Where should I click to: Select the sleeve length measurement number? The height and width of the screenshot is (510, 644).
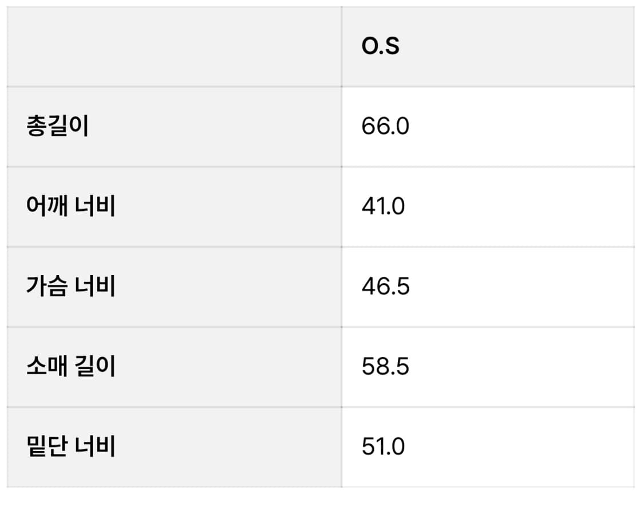pyautogui.click(x=385, y=367)
